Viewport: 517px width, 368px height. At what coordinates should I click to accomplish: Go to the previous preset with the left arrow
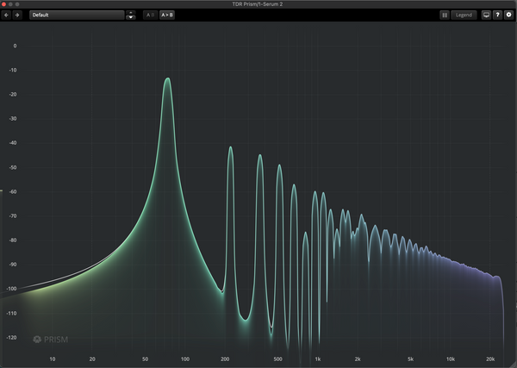pyautogui.click(x=6, y=15)
